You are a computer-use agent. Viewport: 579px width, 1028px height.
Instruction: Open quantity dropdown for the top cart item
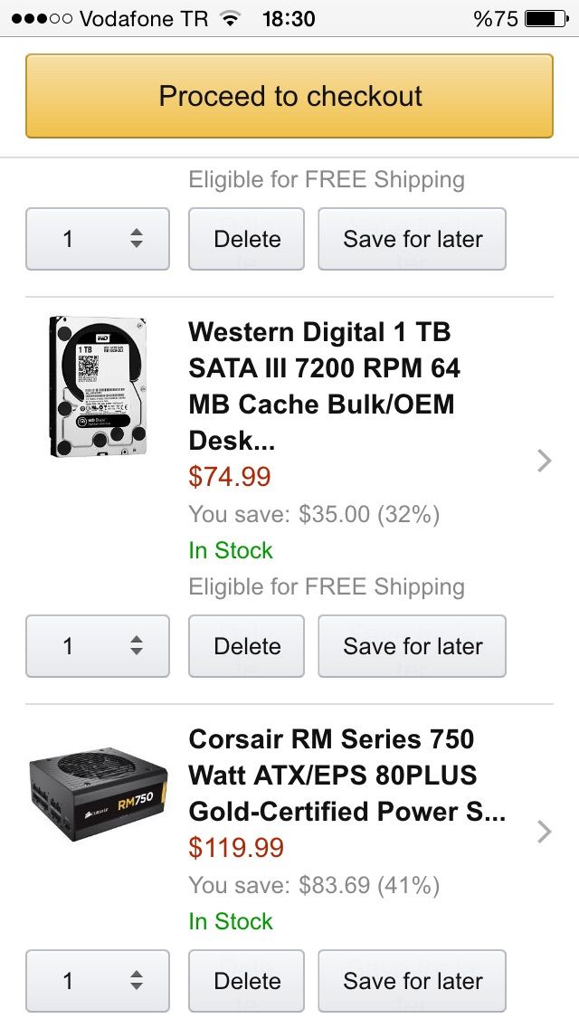point(98,239)
